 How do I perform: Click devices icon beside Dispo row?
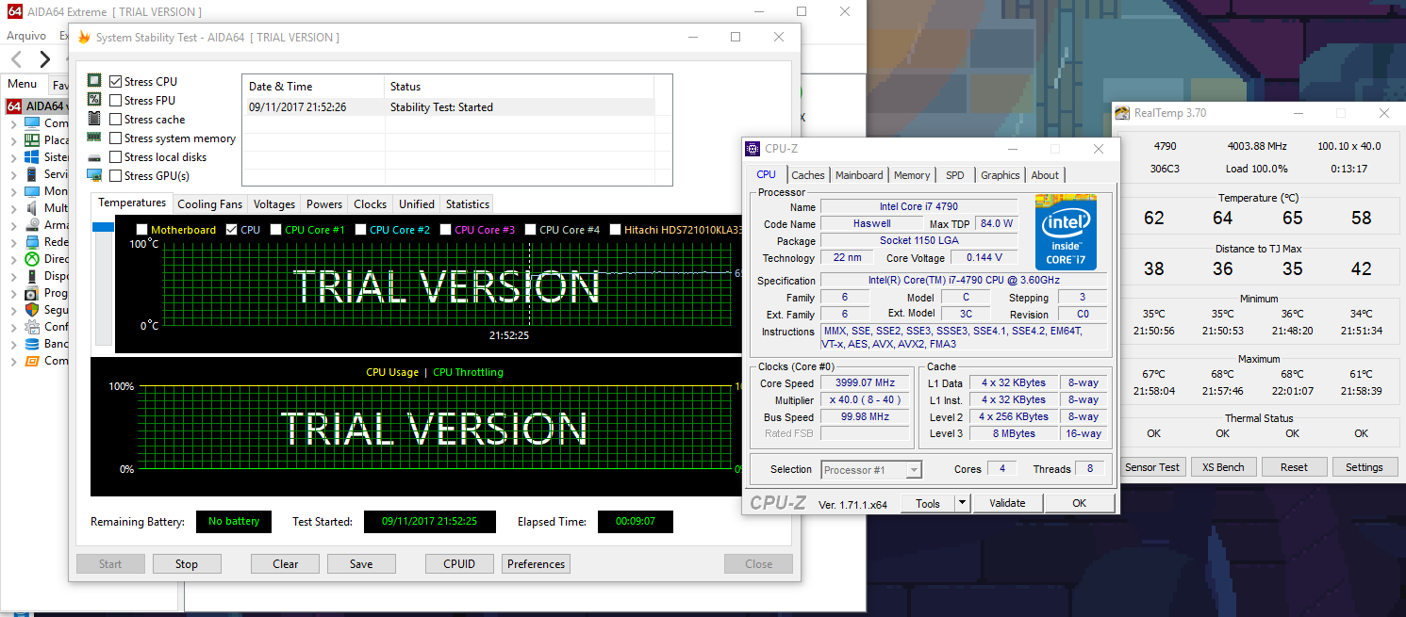point(32,276)
